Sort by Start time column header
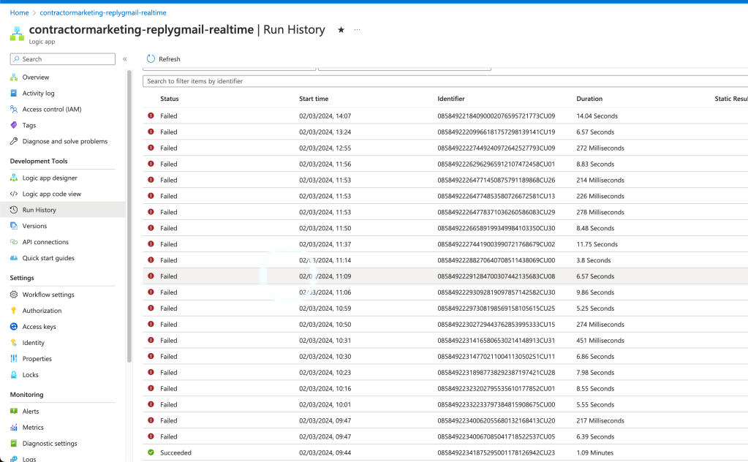The width and height of the screenshot is (748, 462). [x=314, y=99]
